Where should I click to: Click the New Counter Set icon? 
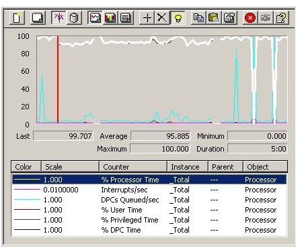click(17, 17)
